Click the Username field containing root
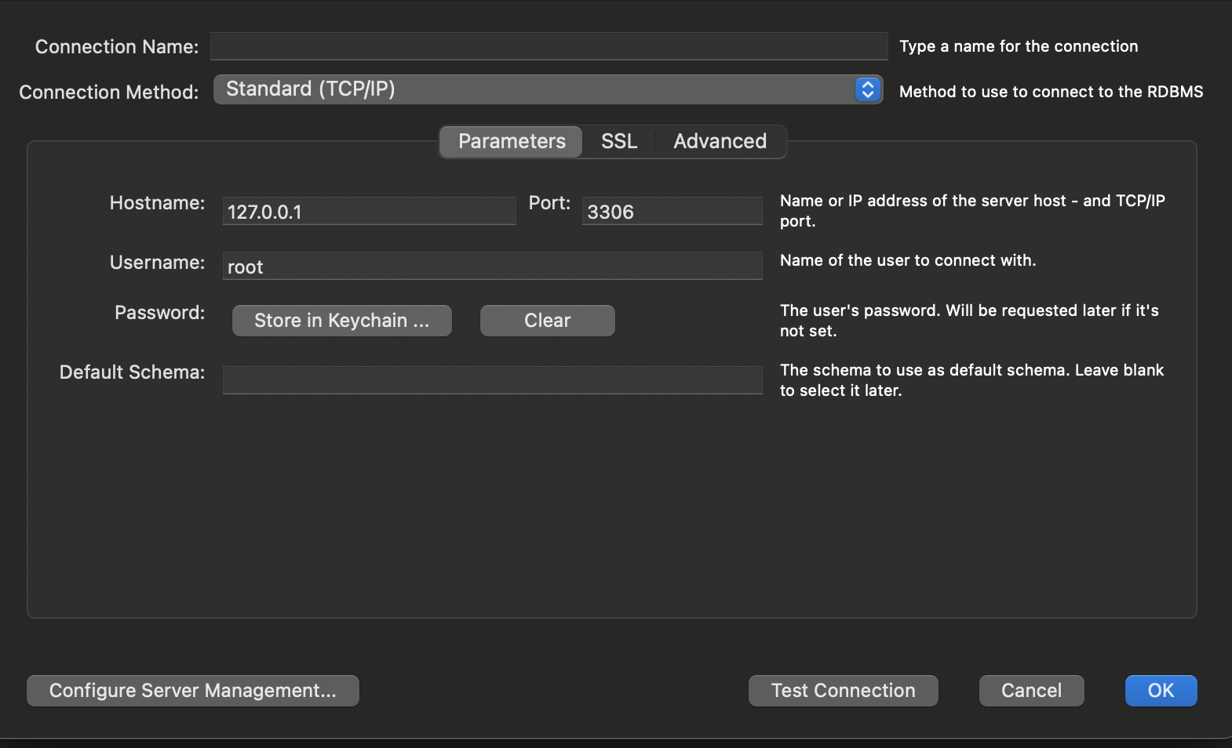Screen dimensions: 1232x748 point(492,266)
